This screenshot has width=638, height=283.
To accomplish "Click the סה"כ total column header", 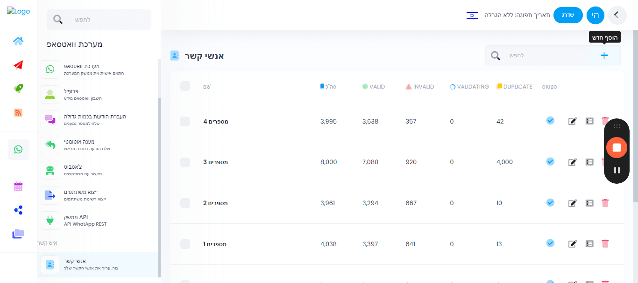I will pos(328,87).
